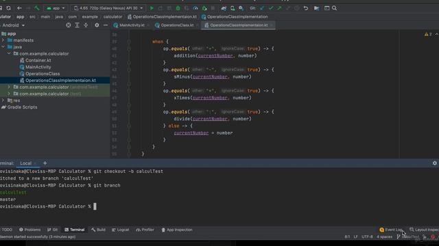Click the Git Update Project blue arrow
This screenshot has height=246, width=439.
262,8
